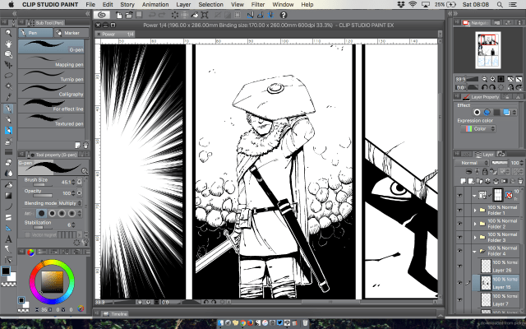
Task: Choose the Mapping pen sub tool
Action: tap(51, 66)
